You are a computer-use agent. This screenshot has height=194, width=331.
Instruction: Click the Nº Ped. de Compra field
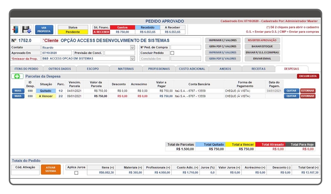point(186,47)
